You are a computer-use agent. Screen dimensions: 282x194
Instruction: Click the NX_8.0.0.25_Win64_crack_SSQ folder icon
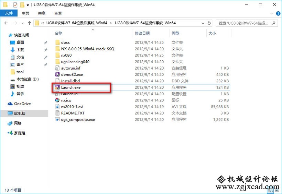pyautogui.click(x=57, y=49)
